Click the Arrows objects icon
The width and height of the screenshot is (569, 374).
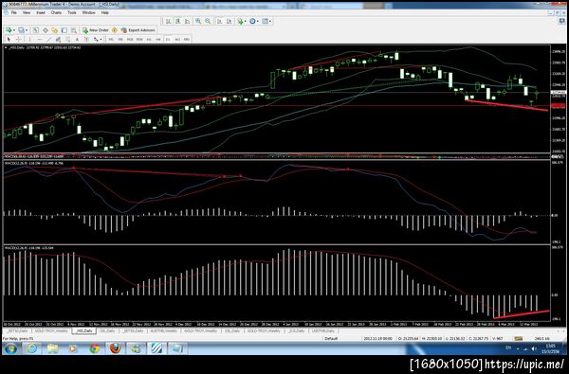96,39
